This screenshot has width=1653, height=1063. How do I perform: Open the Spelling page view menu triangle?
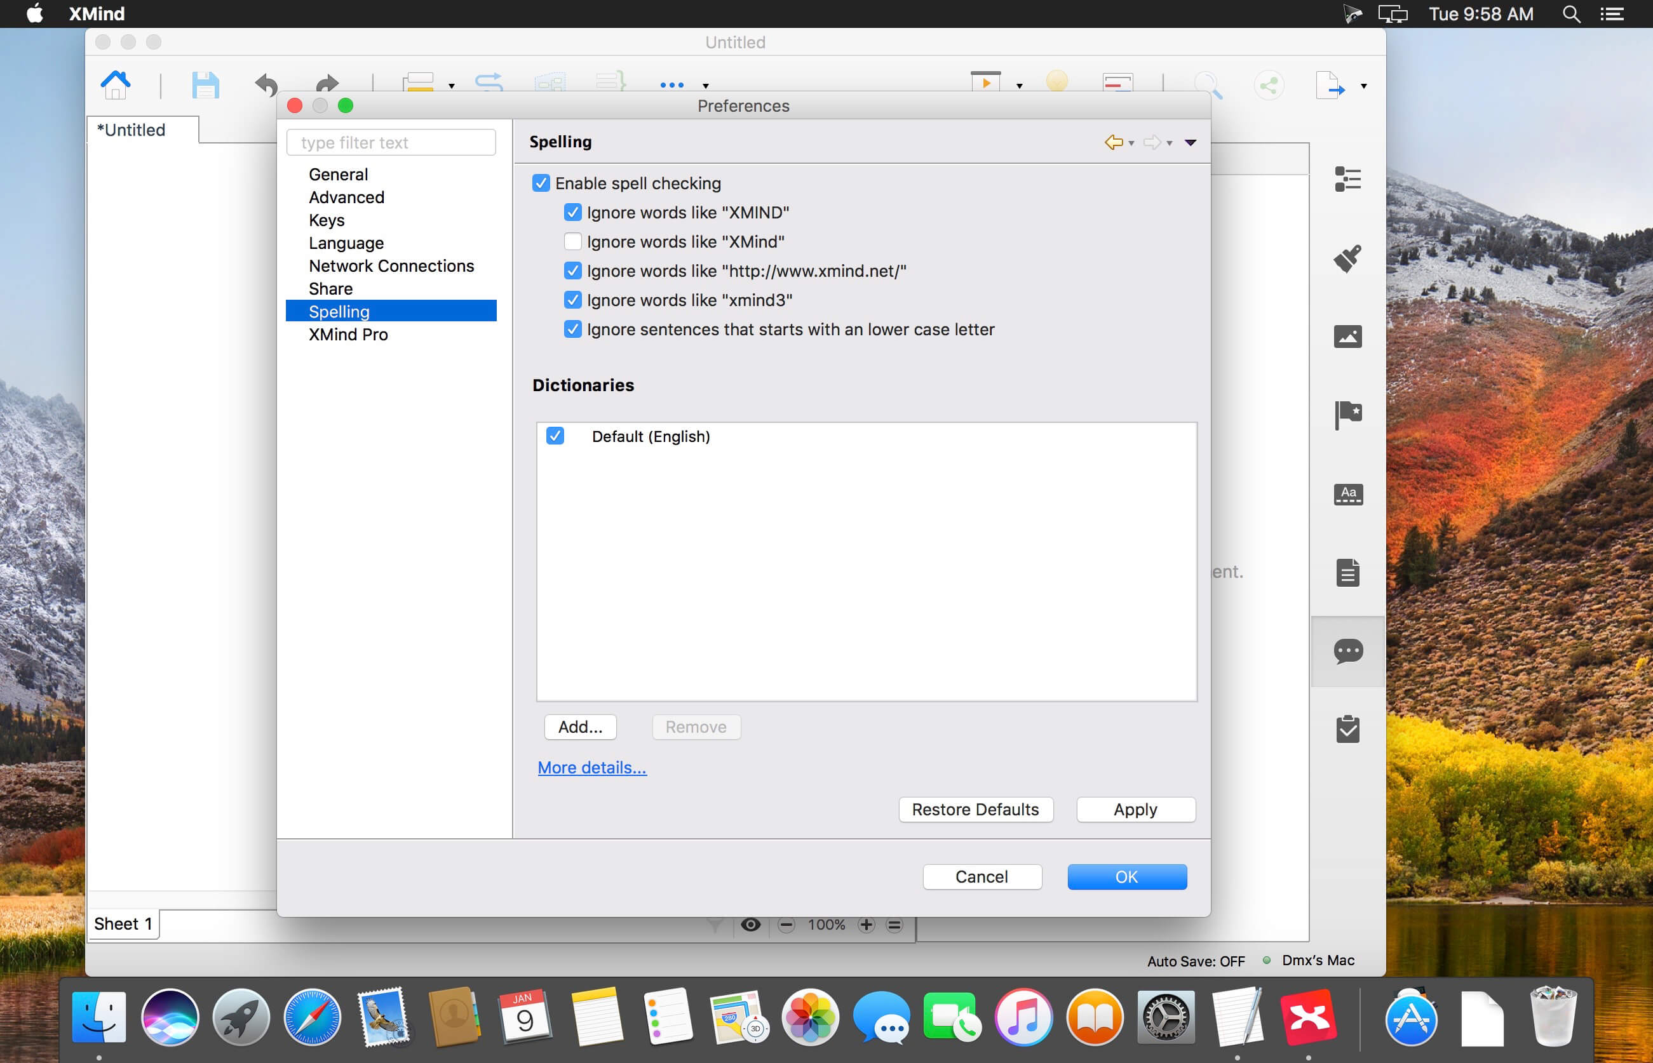[1191, 143]
